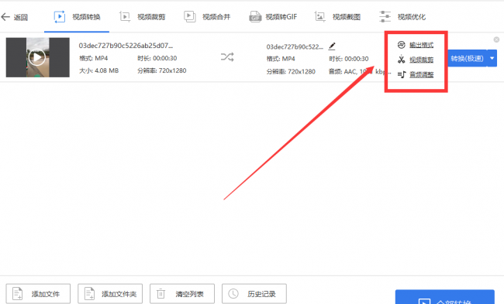Select source filename 03dec727b90c5226ab25d07...

tap(126, 46)
